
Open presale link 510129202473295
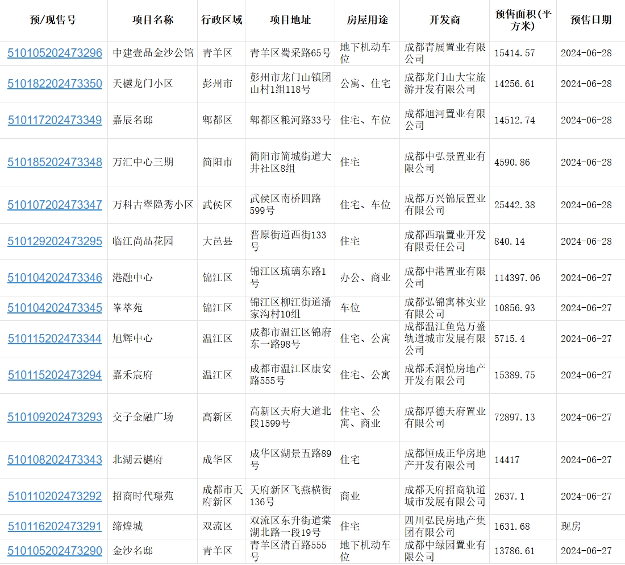click(55, 242)
